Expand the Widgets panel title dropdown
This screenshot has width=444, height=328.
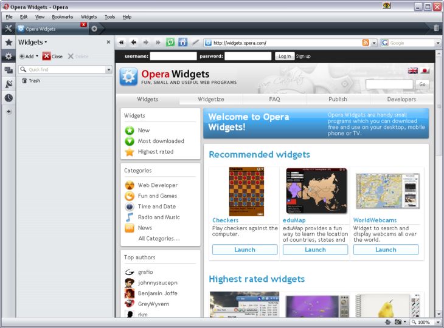[x=46, y=43]
